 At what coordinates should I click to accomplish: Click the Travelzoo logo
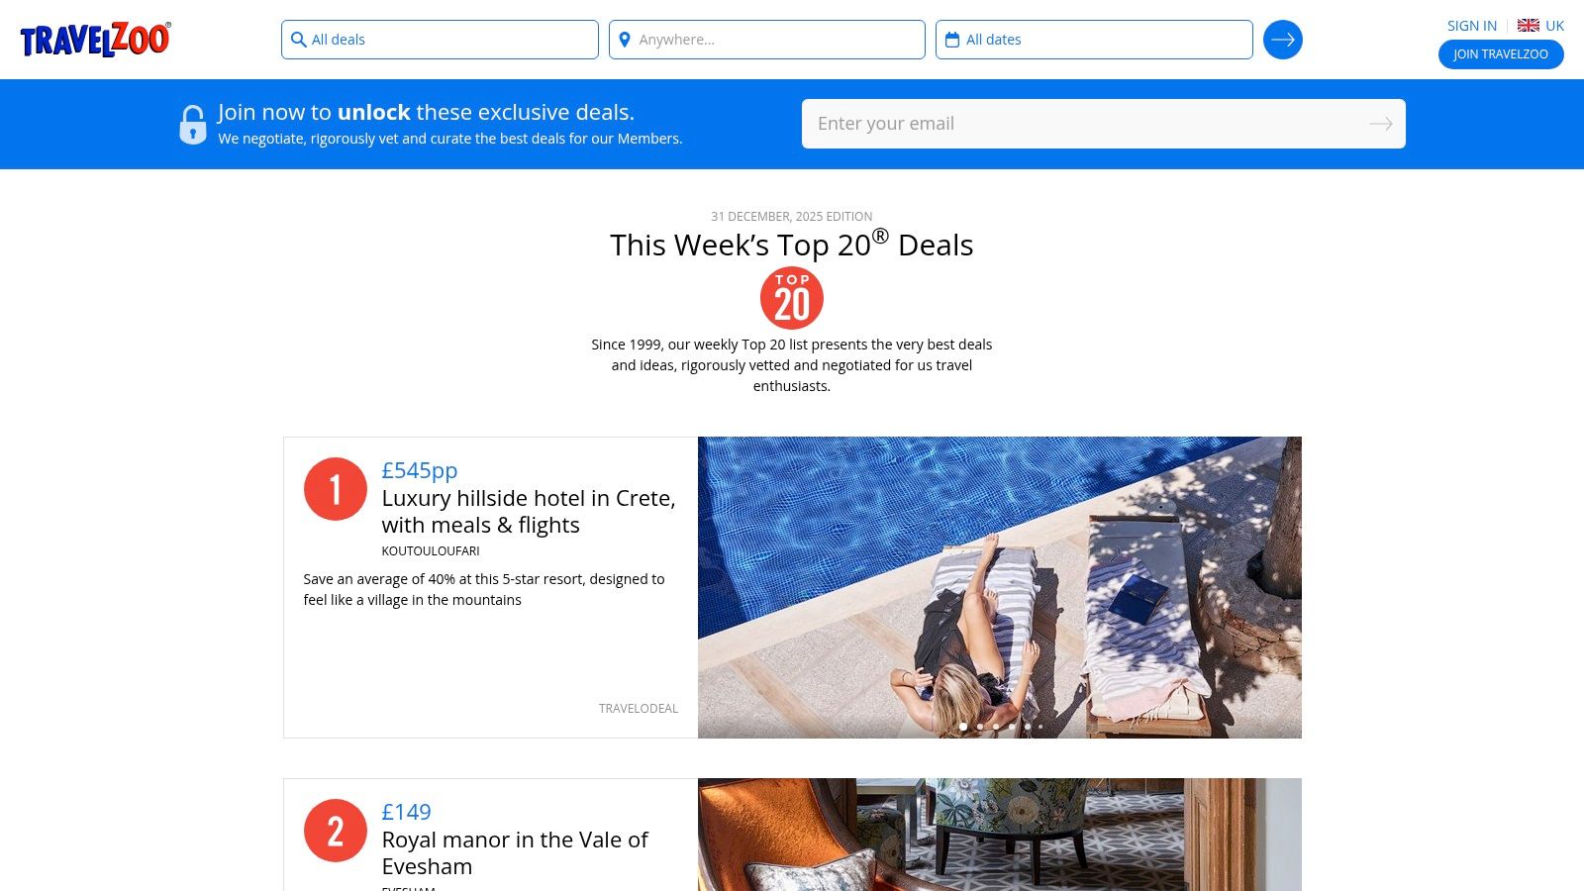tap(94, 39)
